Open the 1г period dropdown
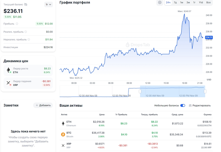This screenshot has height=152, width=221. 48,4
